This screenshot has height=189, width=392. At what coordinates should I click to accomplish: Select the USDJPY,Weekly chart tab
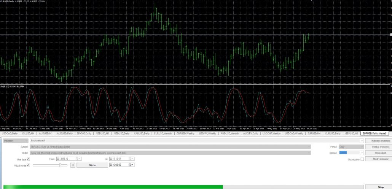coord(207,133)
